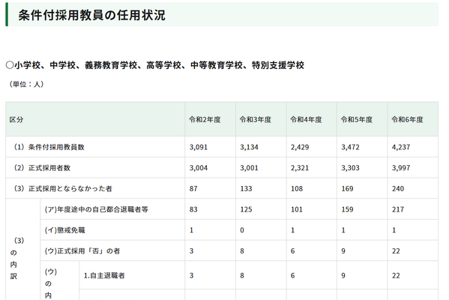Click the value 3,472 in 令和5年度

tap(350, 147)
